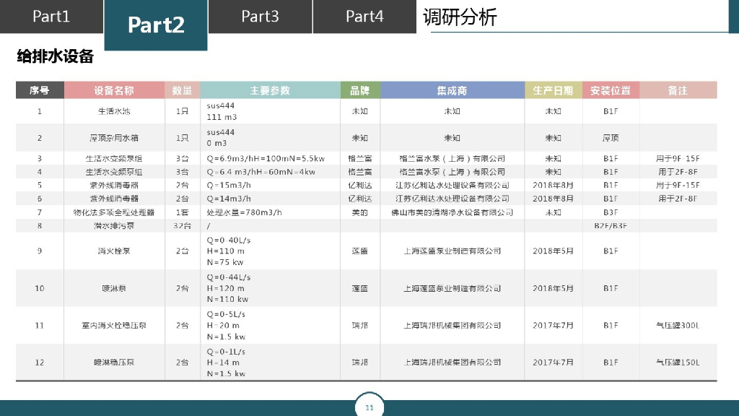Click the 生产日期 column header
Viewport: 739px width, 416px height.
[553, 90]
